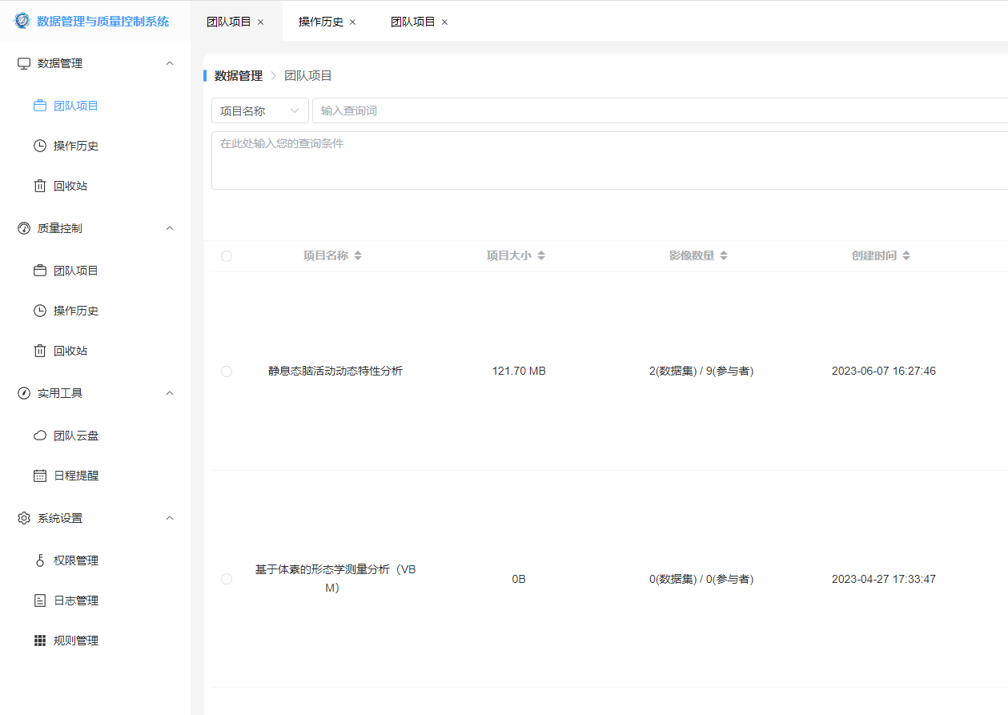Click the query condition text area
The width and height of the screenshot is (1008, 715).
click(x=608, y=160)
